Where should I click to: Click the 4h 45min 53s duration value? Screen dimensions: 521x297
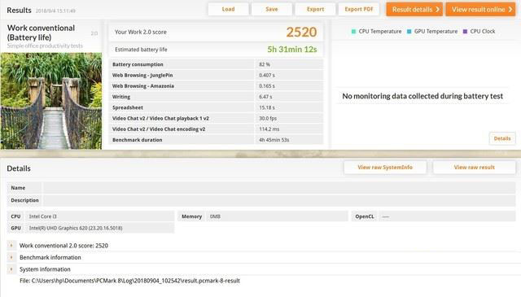(x=274, y=140)
